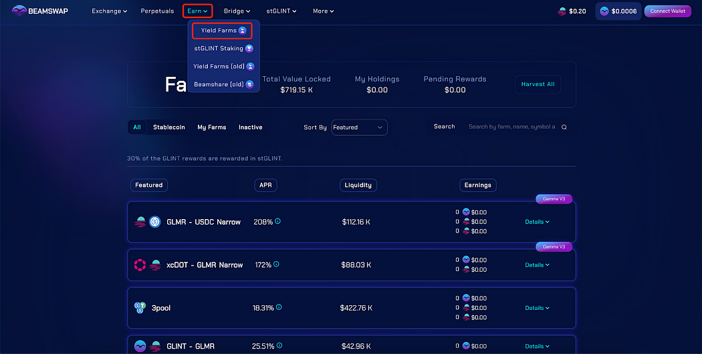Image resolution: width=702 pixels, height=354 pixels.
Task: Expand Details for GLINT - GLMR farm
Action: (x=538, y=347)
